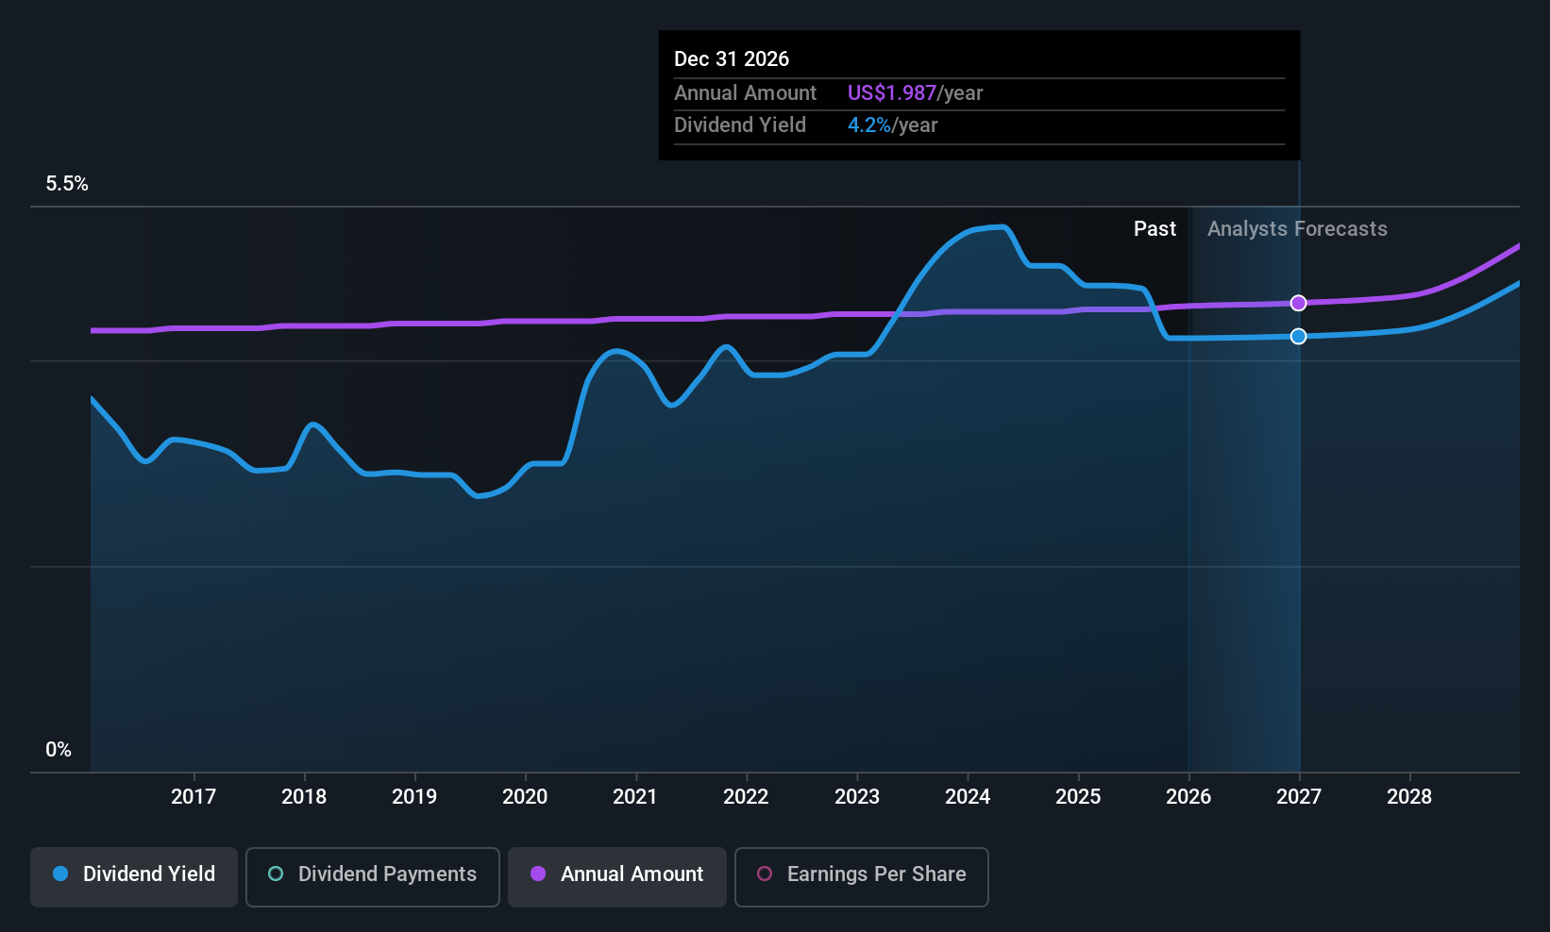The width and height of the screenshot is (1550, 932).
Task: Click the 2020 x-axis year label
Action: tap(525, 796)
